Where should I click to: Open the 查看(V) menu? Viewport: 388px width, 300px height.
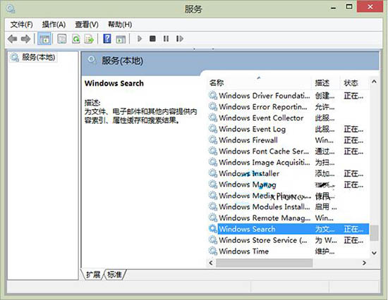point(87,25)
